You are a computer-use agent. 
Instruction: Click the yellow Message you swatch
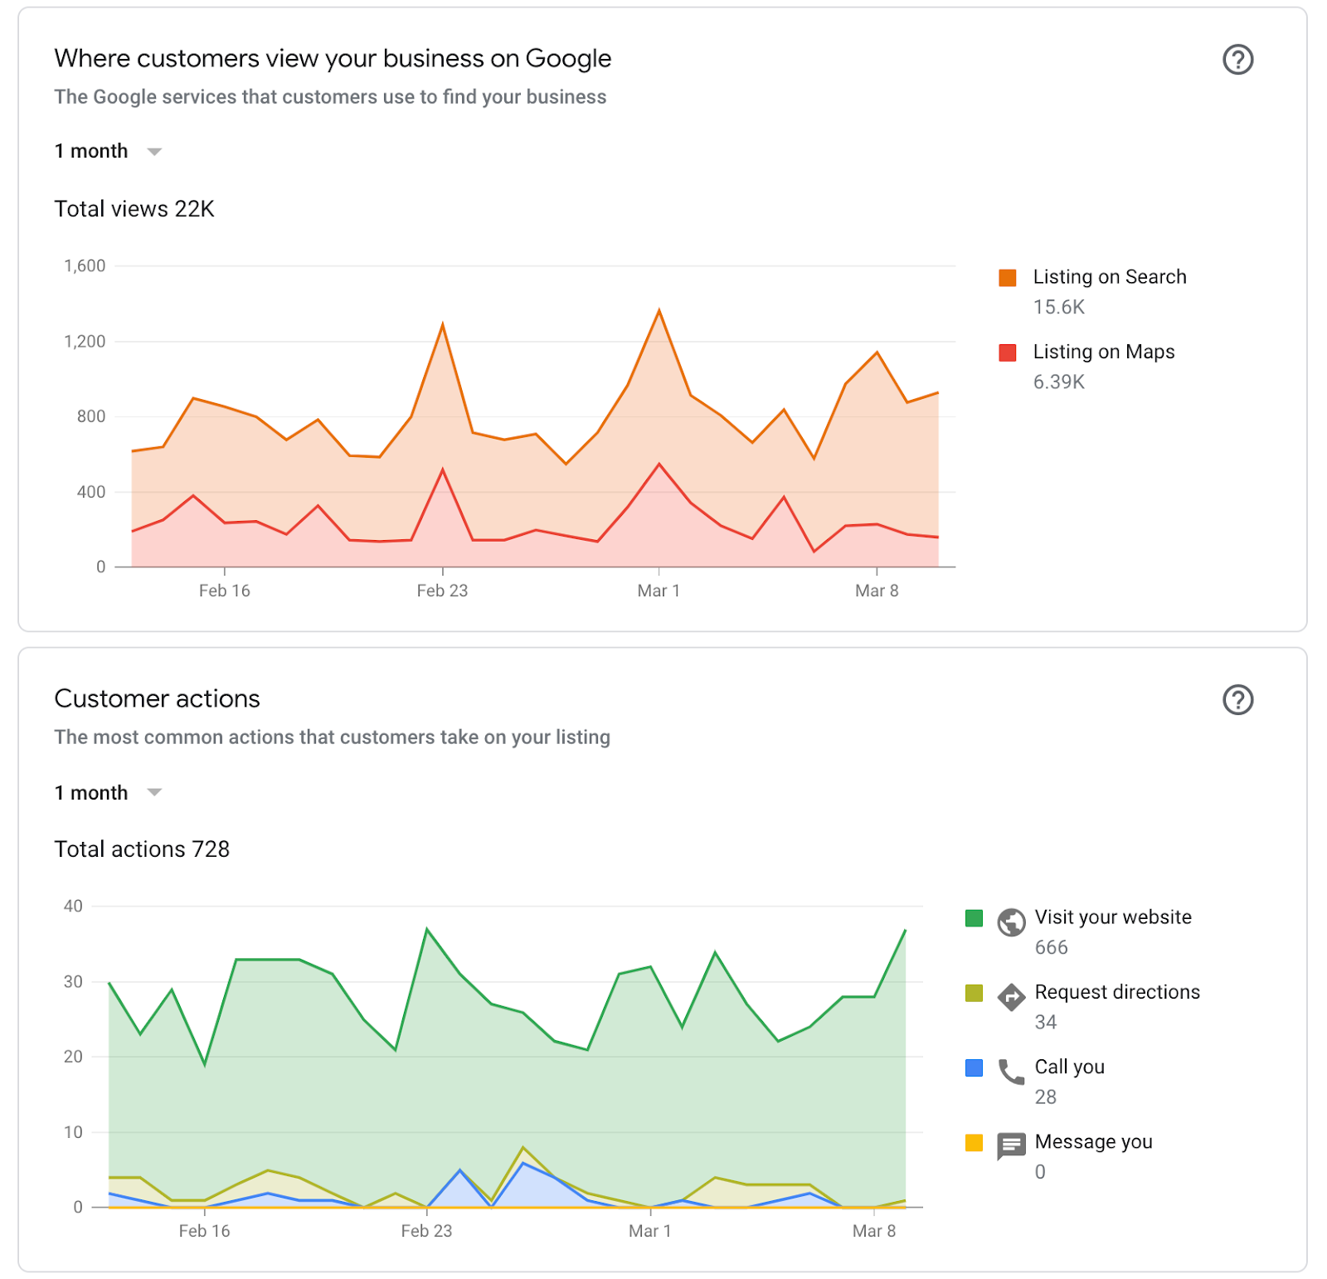tap(974, 1143)
